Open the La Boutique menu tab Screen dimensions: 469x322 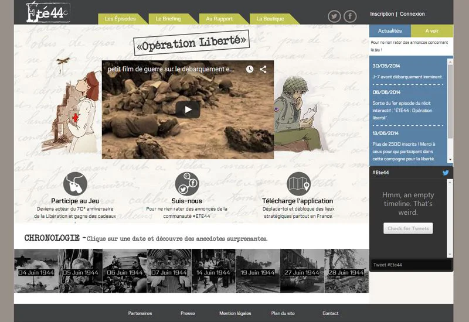[x=270, y=19]
